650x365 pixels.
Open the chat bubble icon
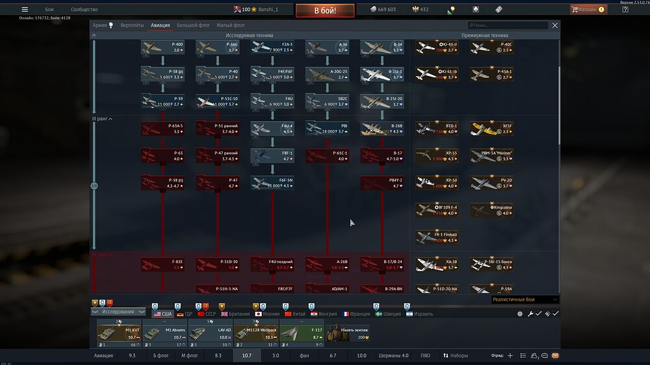[x=545, y=356]
